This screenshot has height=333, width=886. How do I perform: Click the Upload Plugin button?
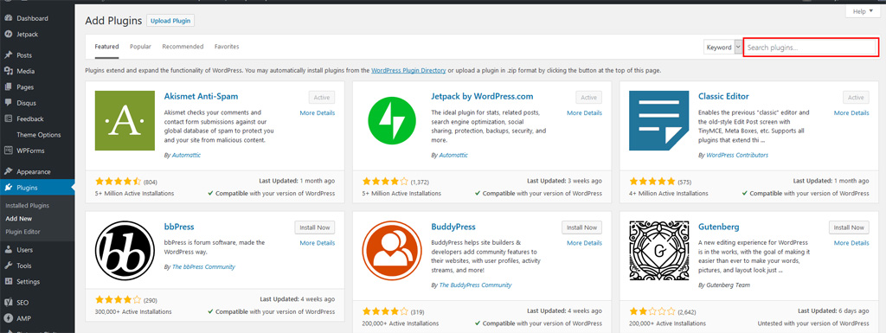tap(170, 21)
